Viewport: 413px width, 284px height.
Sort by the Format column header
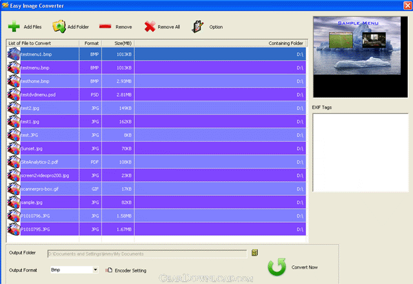(x=90, y=43)
